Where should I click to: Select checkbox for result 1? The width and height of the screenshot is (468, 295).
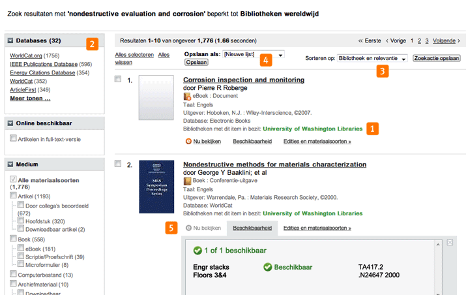point(118,80)
